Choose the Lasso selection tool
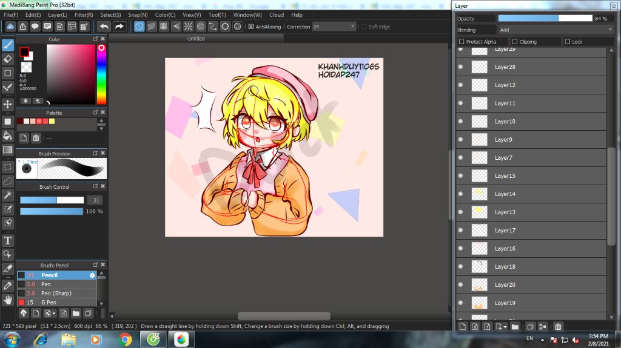621x348 pixels. [8, 181]
